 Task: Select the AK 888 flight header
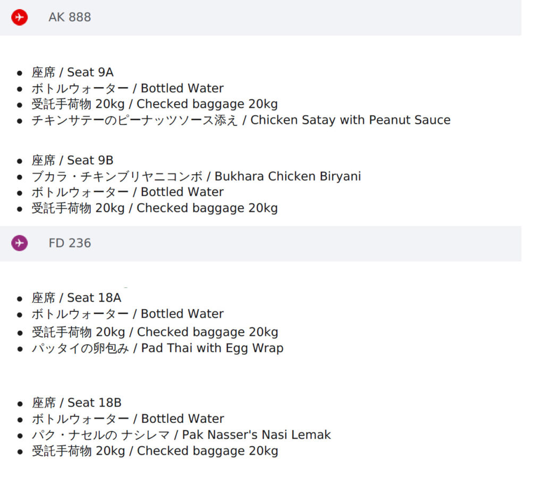tap(260, 18)
